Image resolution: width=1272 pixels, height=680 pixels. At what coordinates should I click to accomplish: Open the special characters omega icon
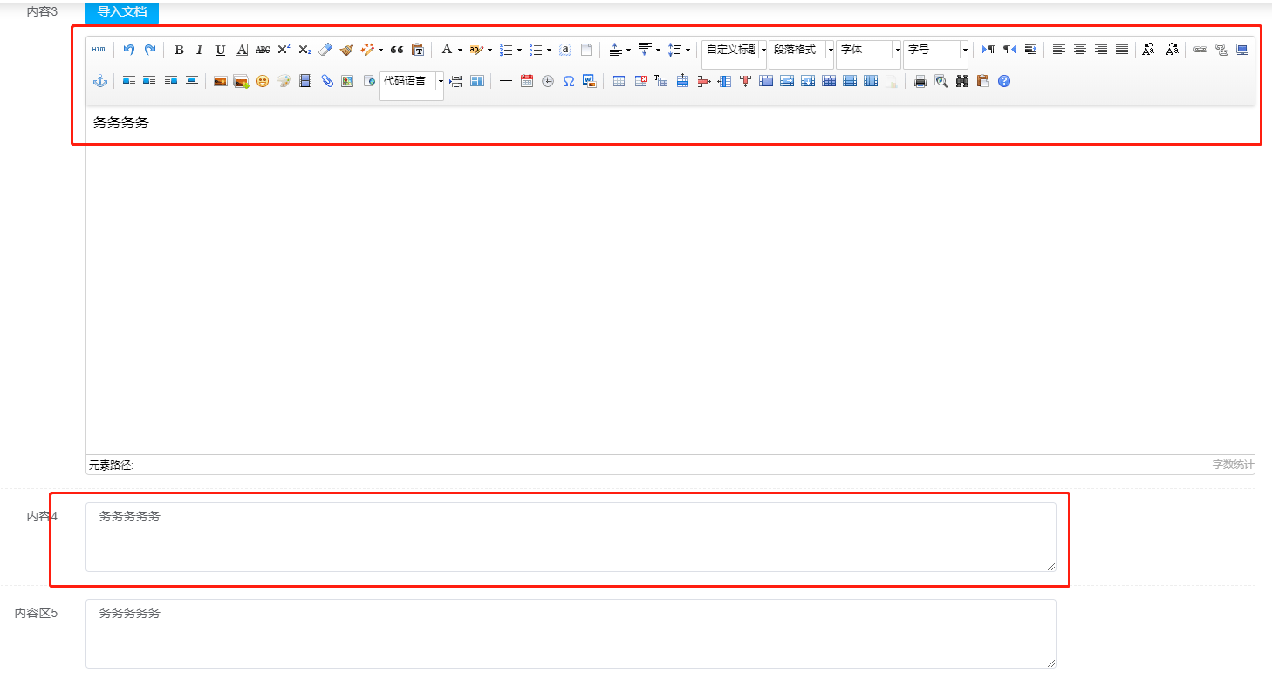569,81
